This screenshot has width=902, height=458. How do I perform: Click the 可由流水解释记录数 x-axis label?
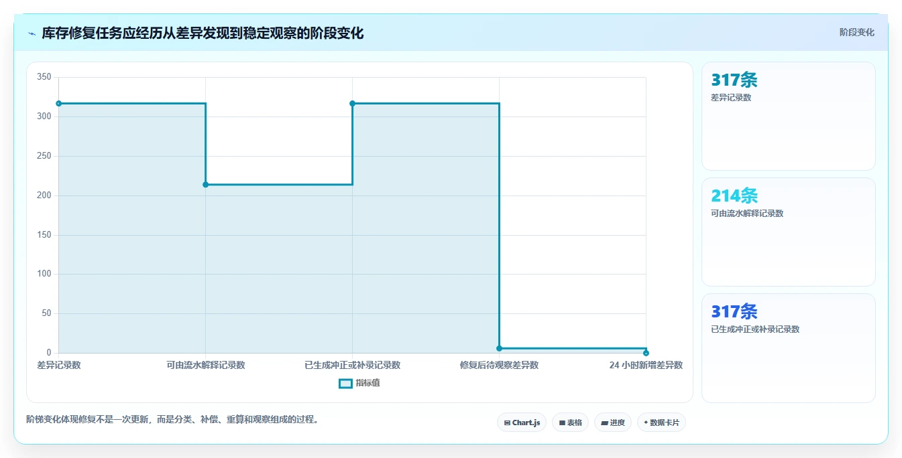click(x=206, y=366)
